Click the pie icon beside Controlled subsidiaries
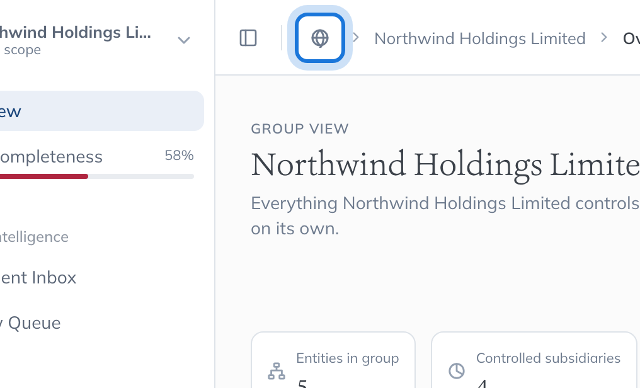This screenshot has width=640, height=388. pyautogui.click(x=456, y=371)
